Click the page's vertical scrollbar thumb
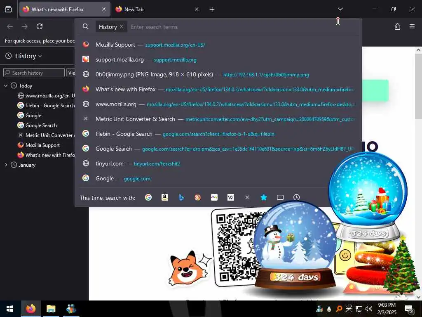The image size is (422, 317). pyautogui.click(x=418, y=86)
